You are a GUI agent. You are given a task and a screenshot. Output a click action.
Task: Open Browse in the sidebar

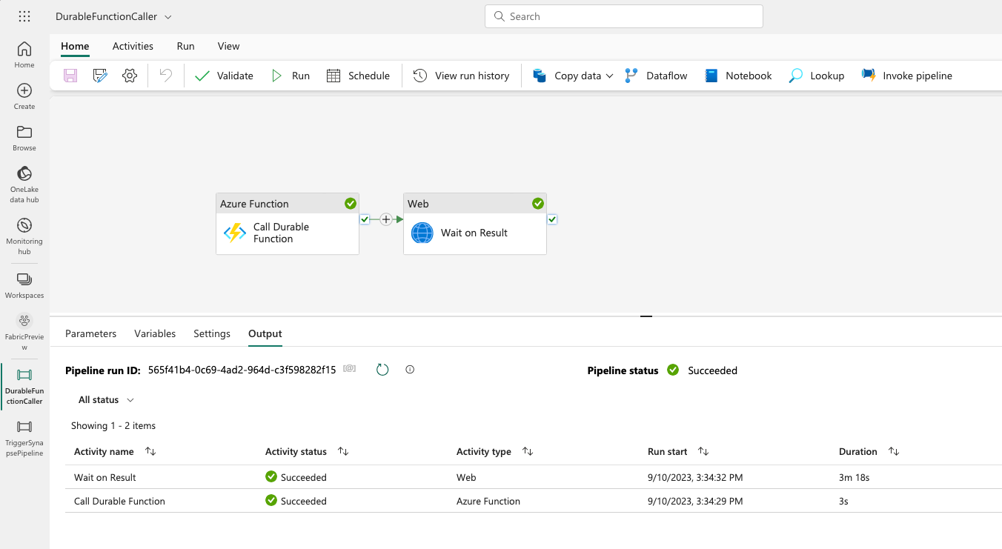[x=24, y=138]
